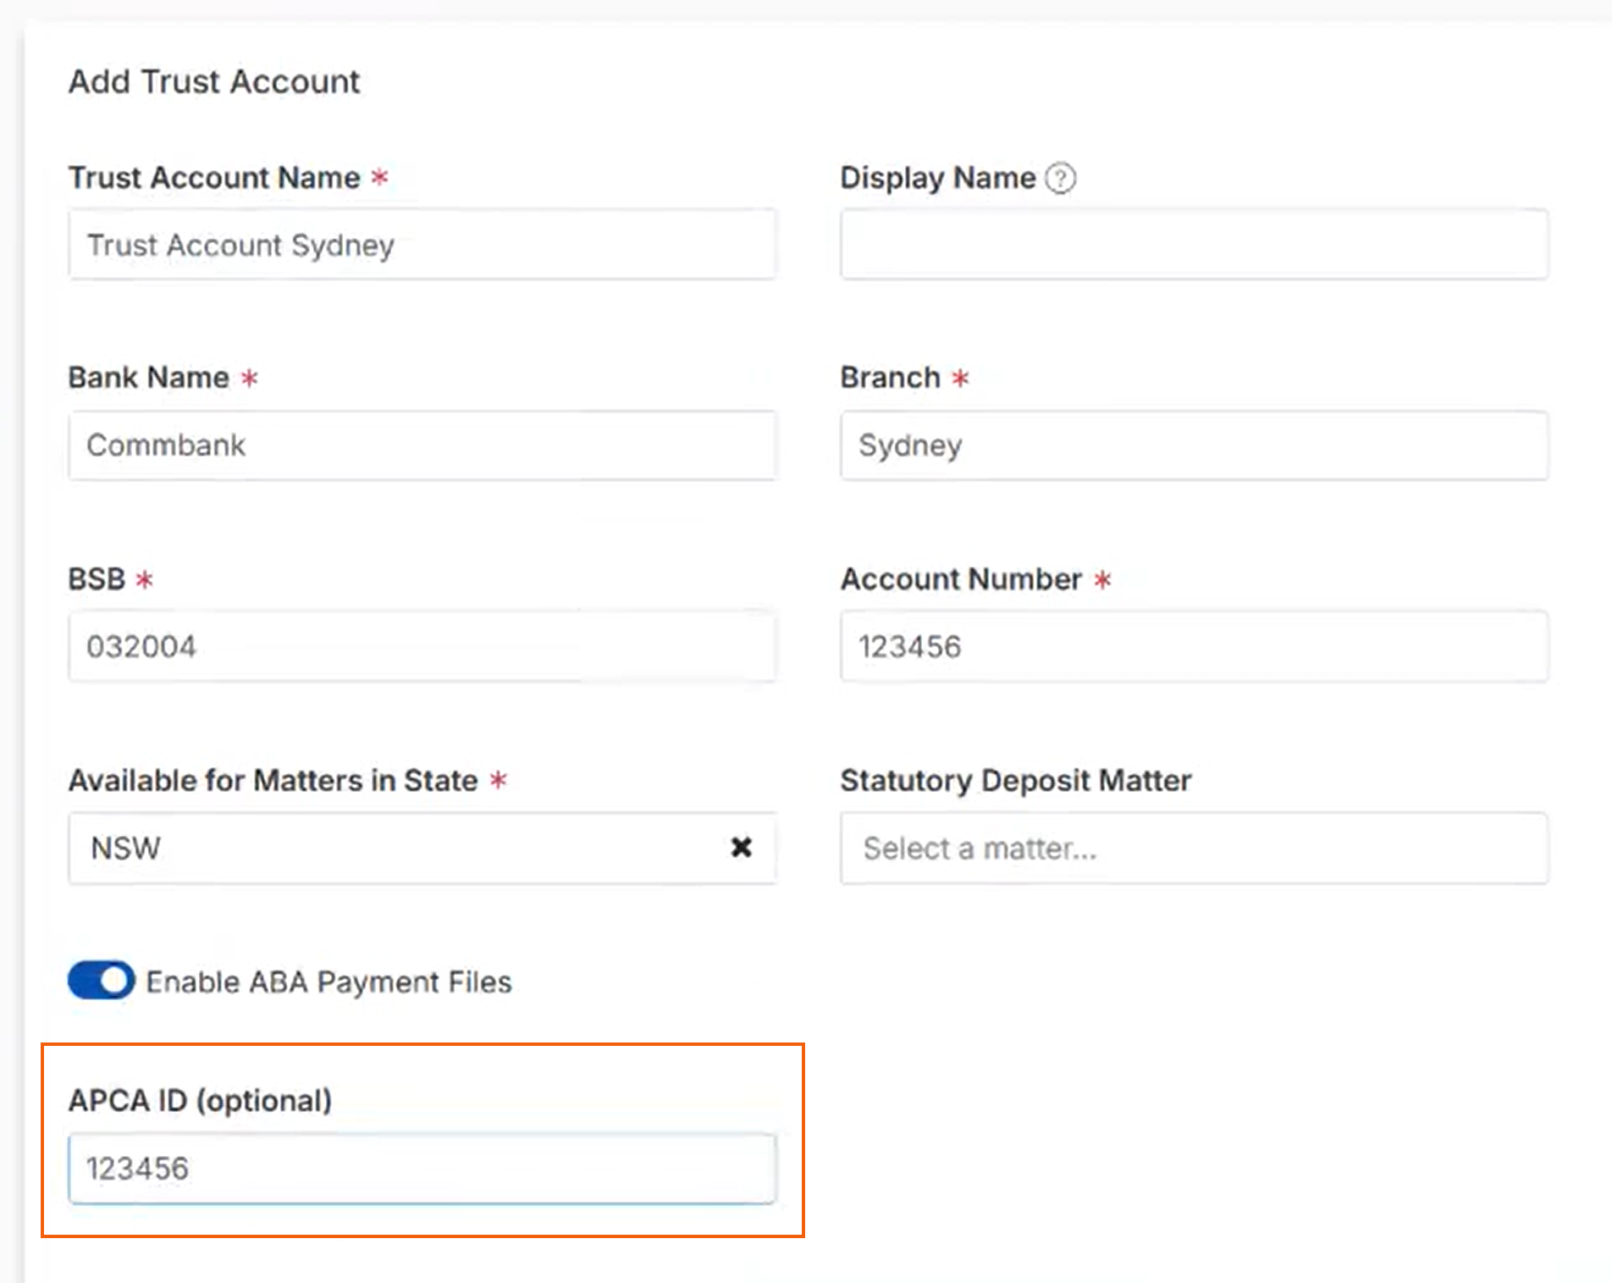The height and width of the screenshot is (1283, 1612).
Task: Click the empty Display Name field
Action: [x=1194, y=245]
